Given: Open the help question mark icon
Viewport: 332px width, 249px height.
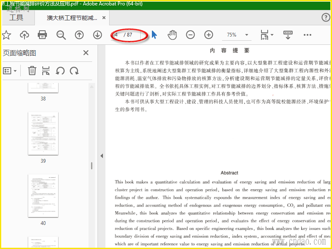Looking at the screenshot, I should pyautogui.click(x=326, y=17).
